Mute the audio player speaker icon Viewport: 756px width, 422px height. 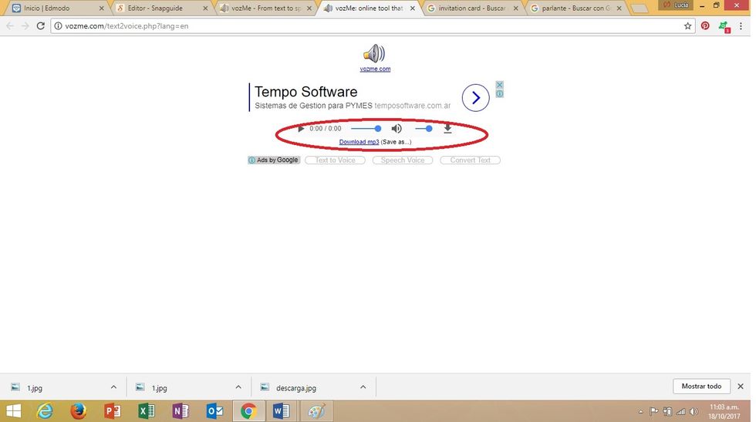(x=397, y=129)
